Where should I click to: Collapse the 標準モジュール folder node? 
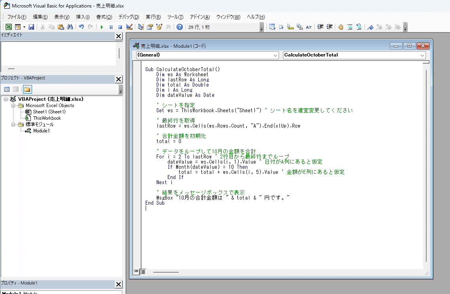(x=13, y=124)
